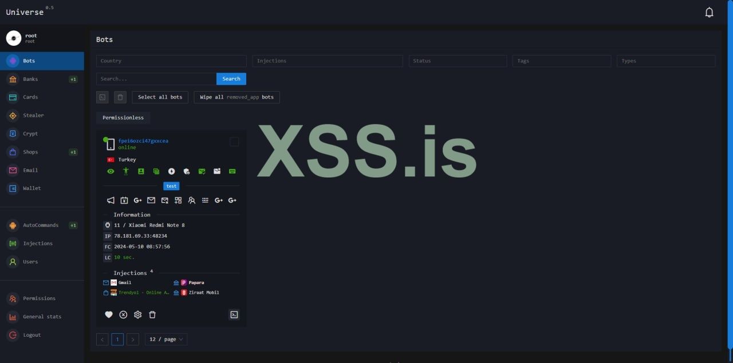The height and width of the screenshot is (363, 733).
Task: Toggle the white lightning bolt circle icon
Action: (x=171, y=171)
